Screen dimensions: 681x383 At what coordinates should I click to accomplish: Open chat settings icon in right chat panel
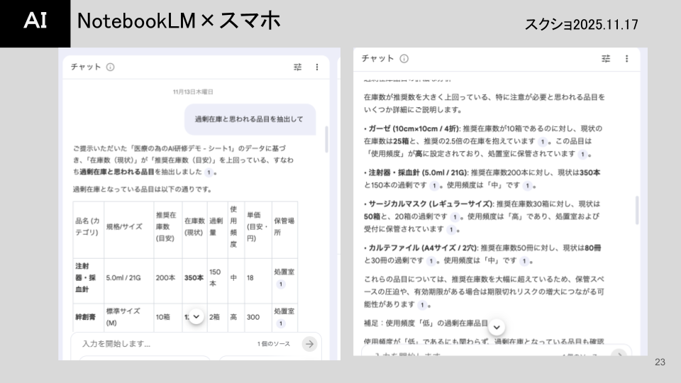[x=606, y=59]
